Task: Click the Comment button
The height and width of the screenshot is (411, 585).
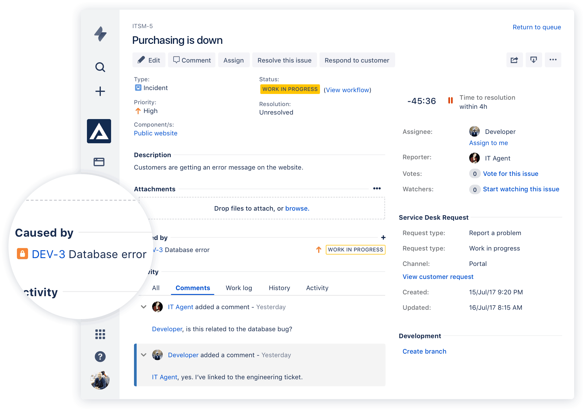Action: [x=192, y=60]
